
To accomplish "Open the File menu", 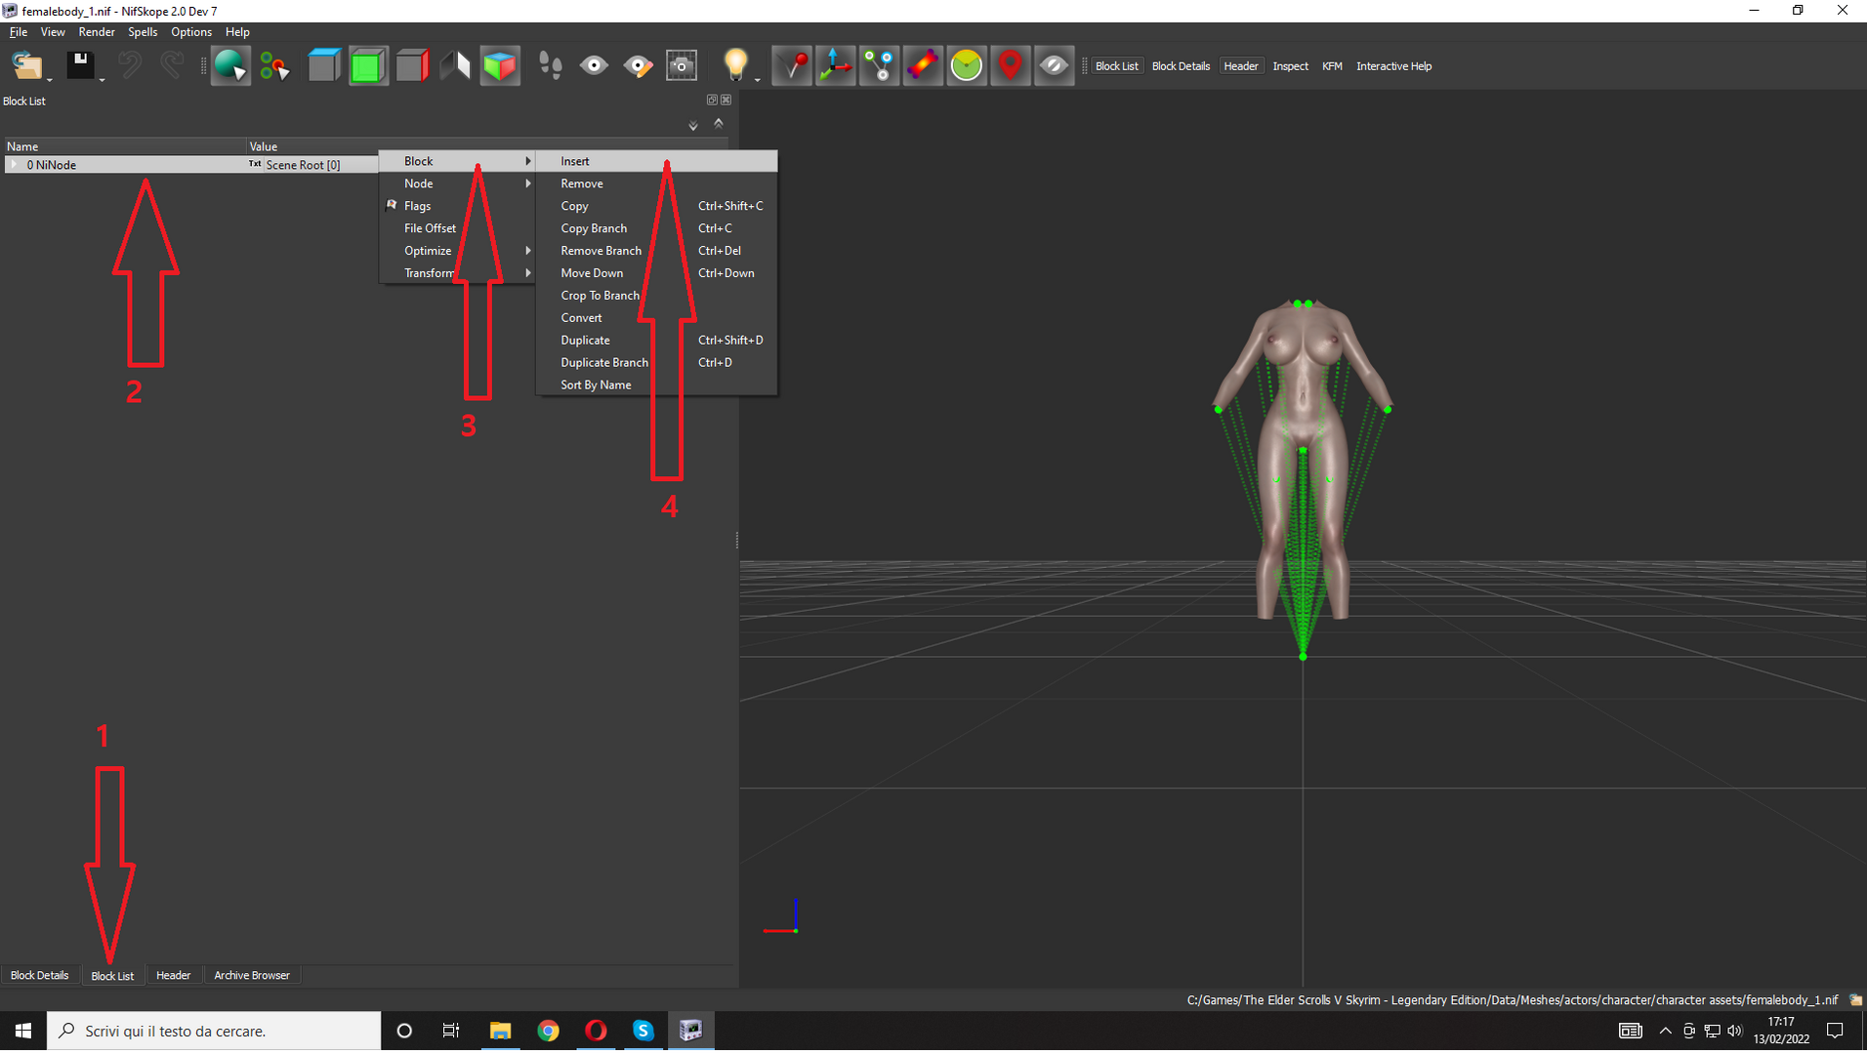I will coord(19,32).
